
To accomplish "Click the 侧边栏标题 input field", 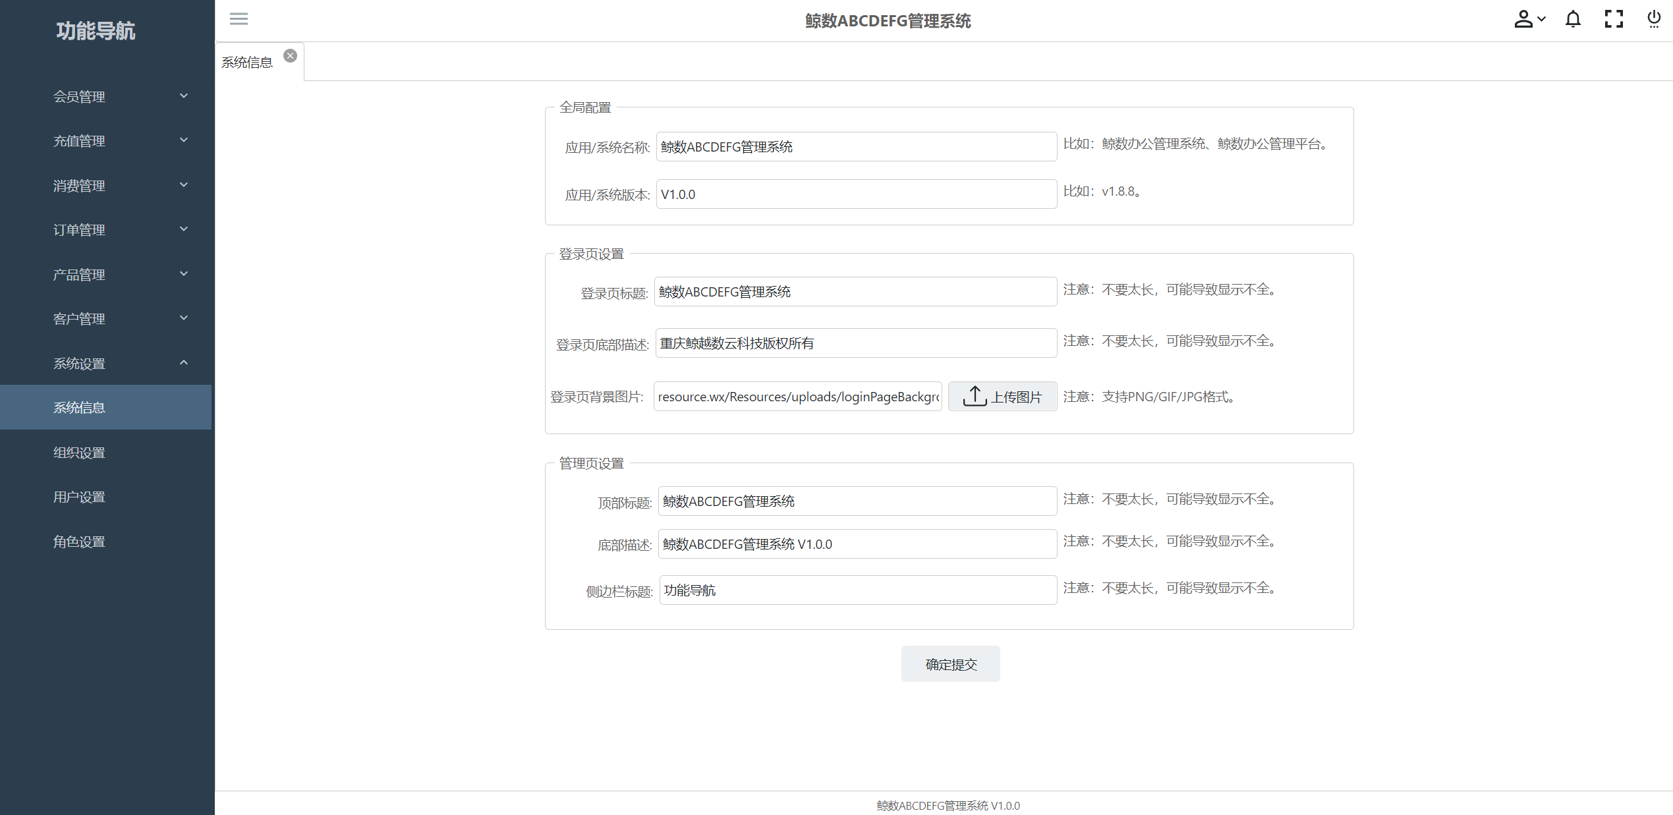I will click(857, 590).
